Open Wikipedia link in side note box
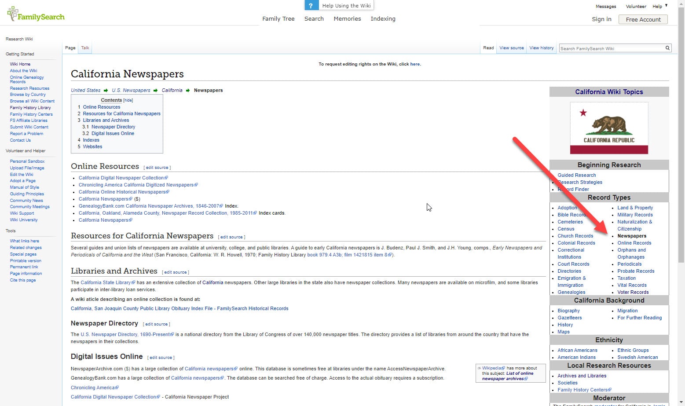This screenshot has height=406, width=685. click(x=493, y=368)
